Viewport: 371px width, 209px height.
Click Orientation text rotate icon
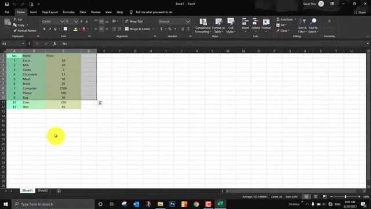pos(115,21)
